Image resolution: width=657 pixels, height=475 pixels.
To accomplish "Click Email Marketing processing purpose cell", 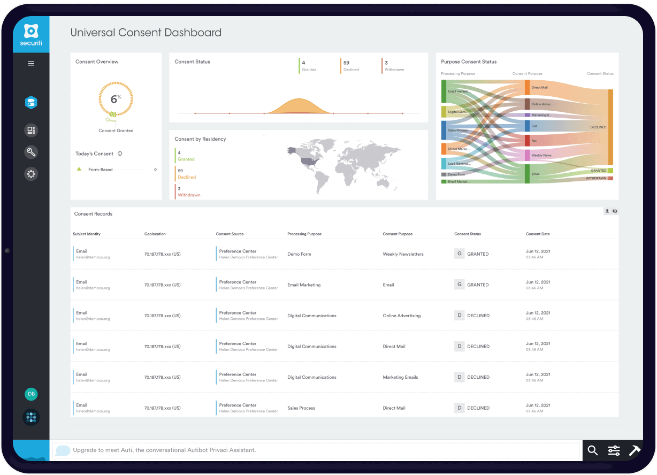I will coord(304,285).
